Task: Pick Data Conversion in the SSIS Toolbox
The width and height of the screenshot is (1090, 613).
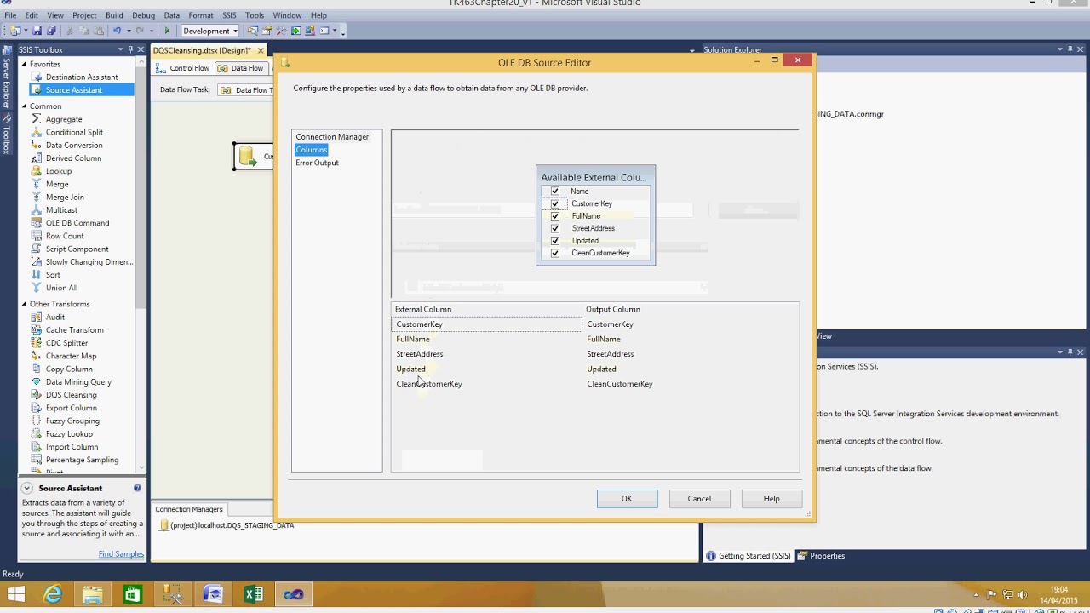Action: pos(74,145)
